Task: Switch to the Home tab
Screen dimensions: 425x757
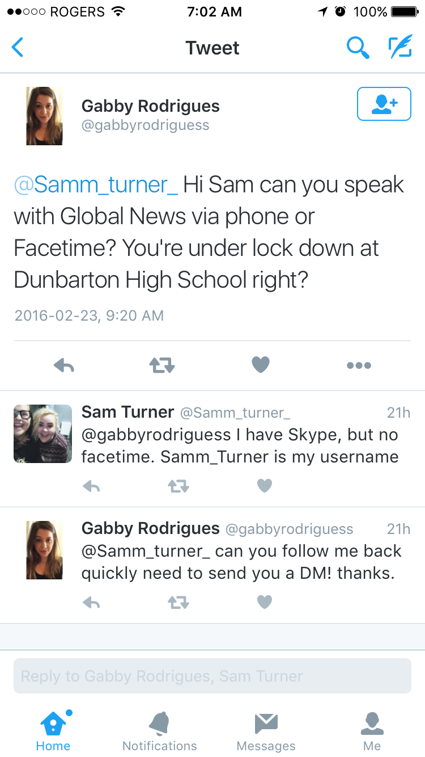Action: tap(53, 731)
